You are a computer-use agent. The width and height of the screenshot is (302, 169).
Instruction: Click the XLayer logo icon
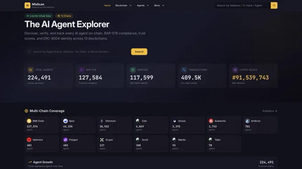click(x=102, y=140)
